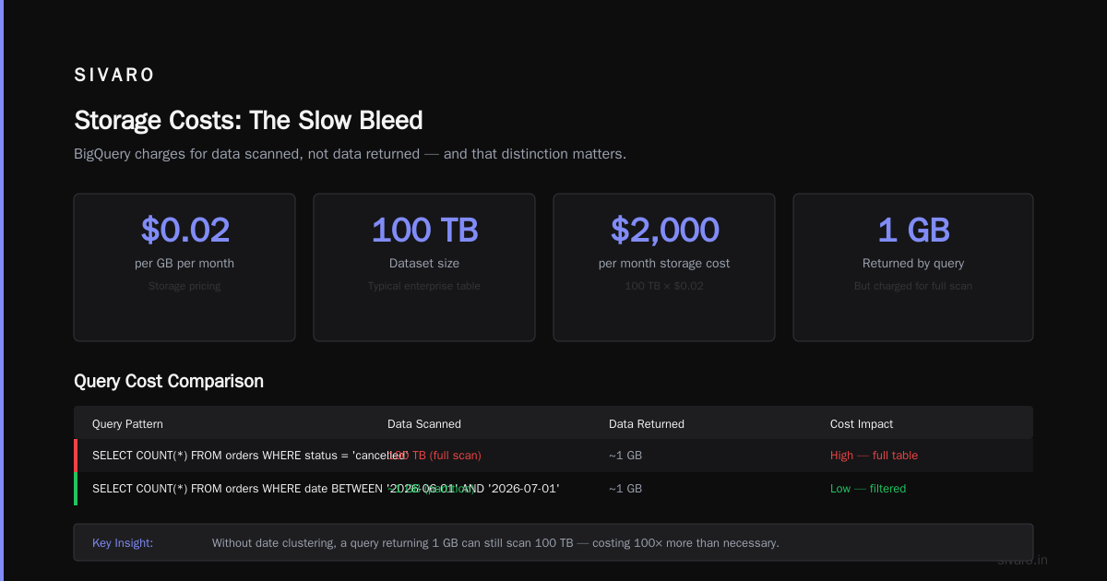The width and height of the screenshot is (1107, 581).
Task: Open the sivaro.in watermark link
Action: [1023, 560]
